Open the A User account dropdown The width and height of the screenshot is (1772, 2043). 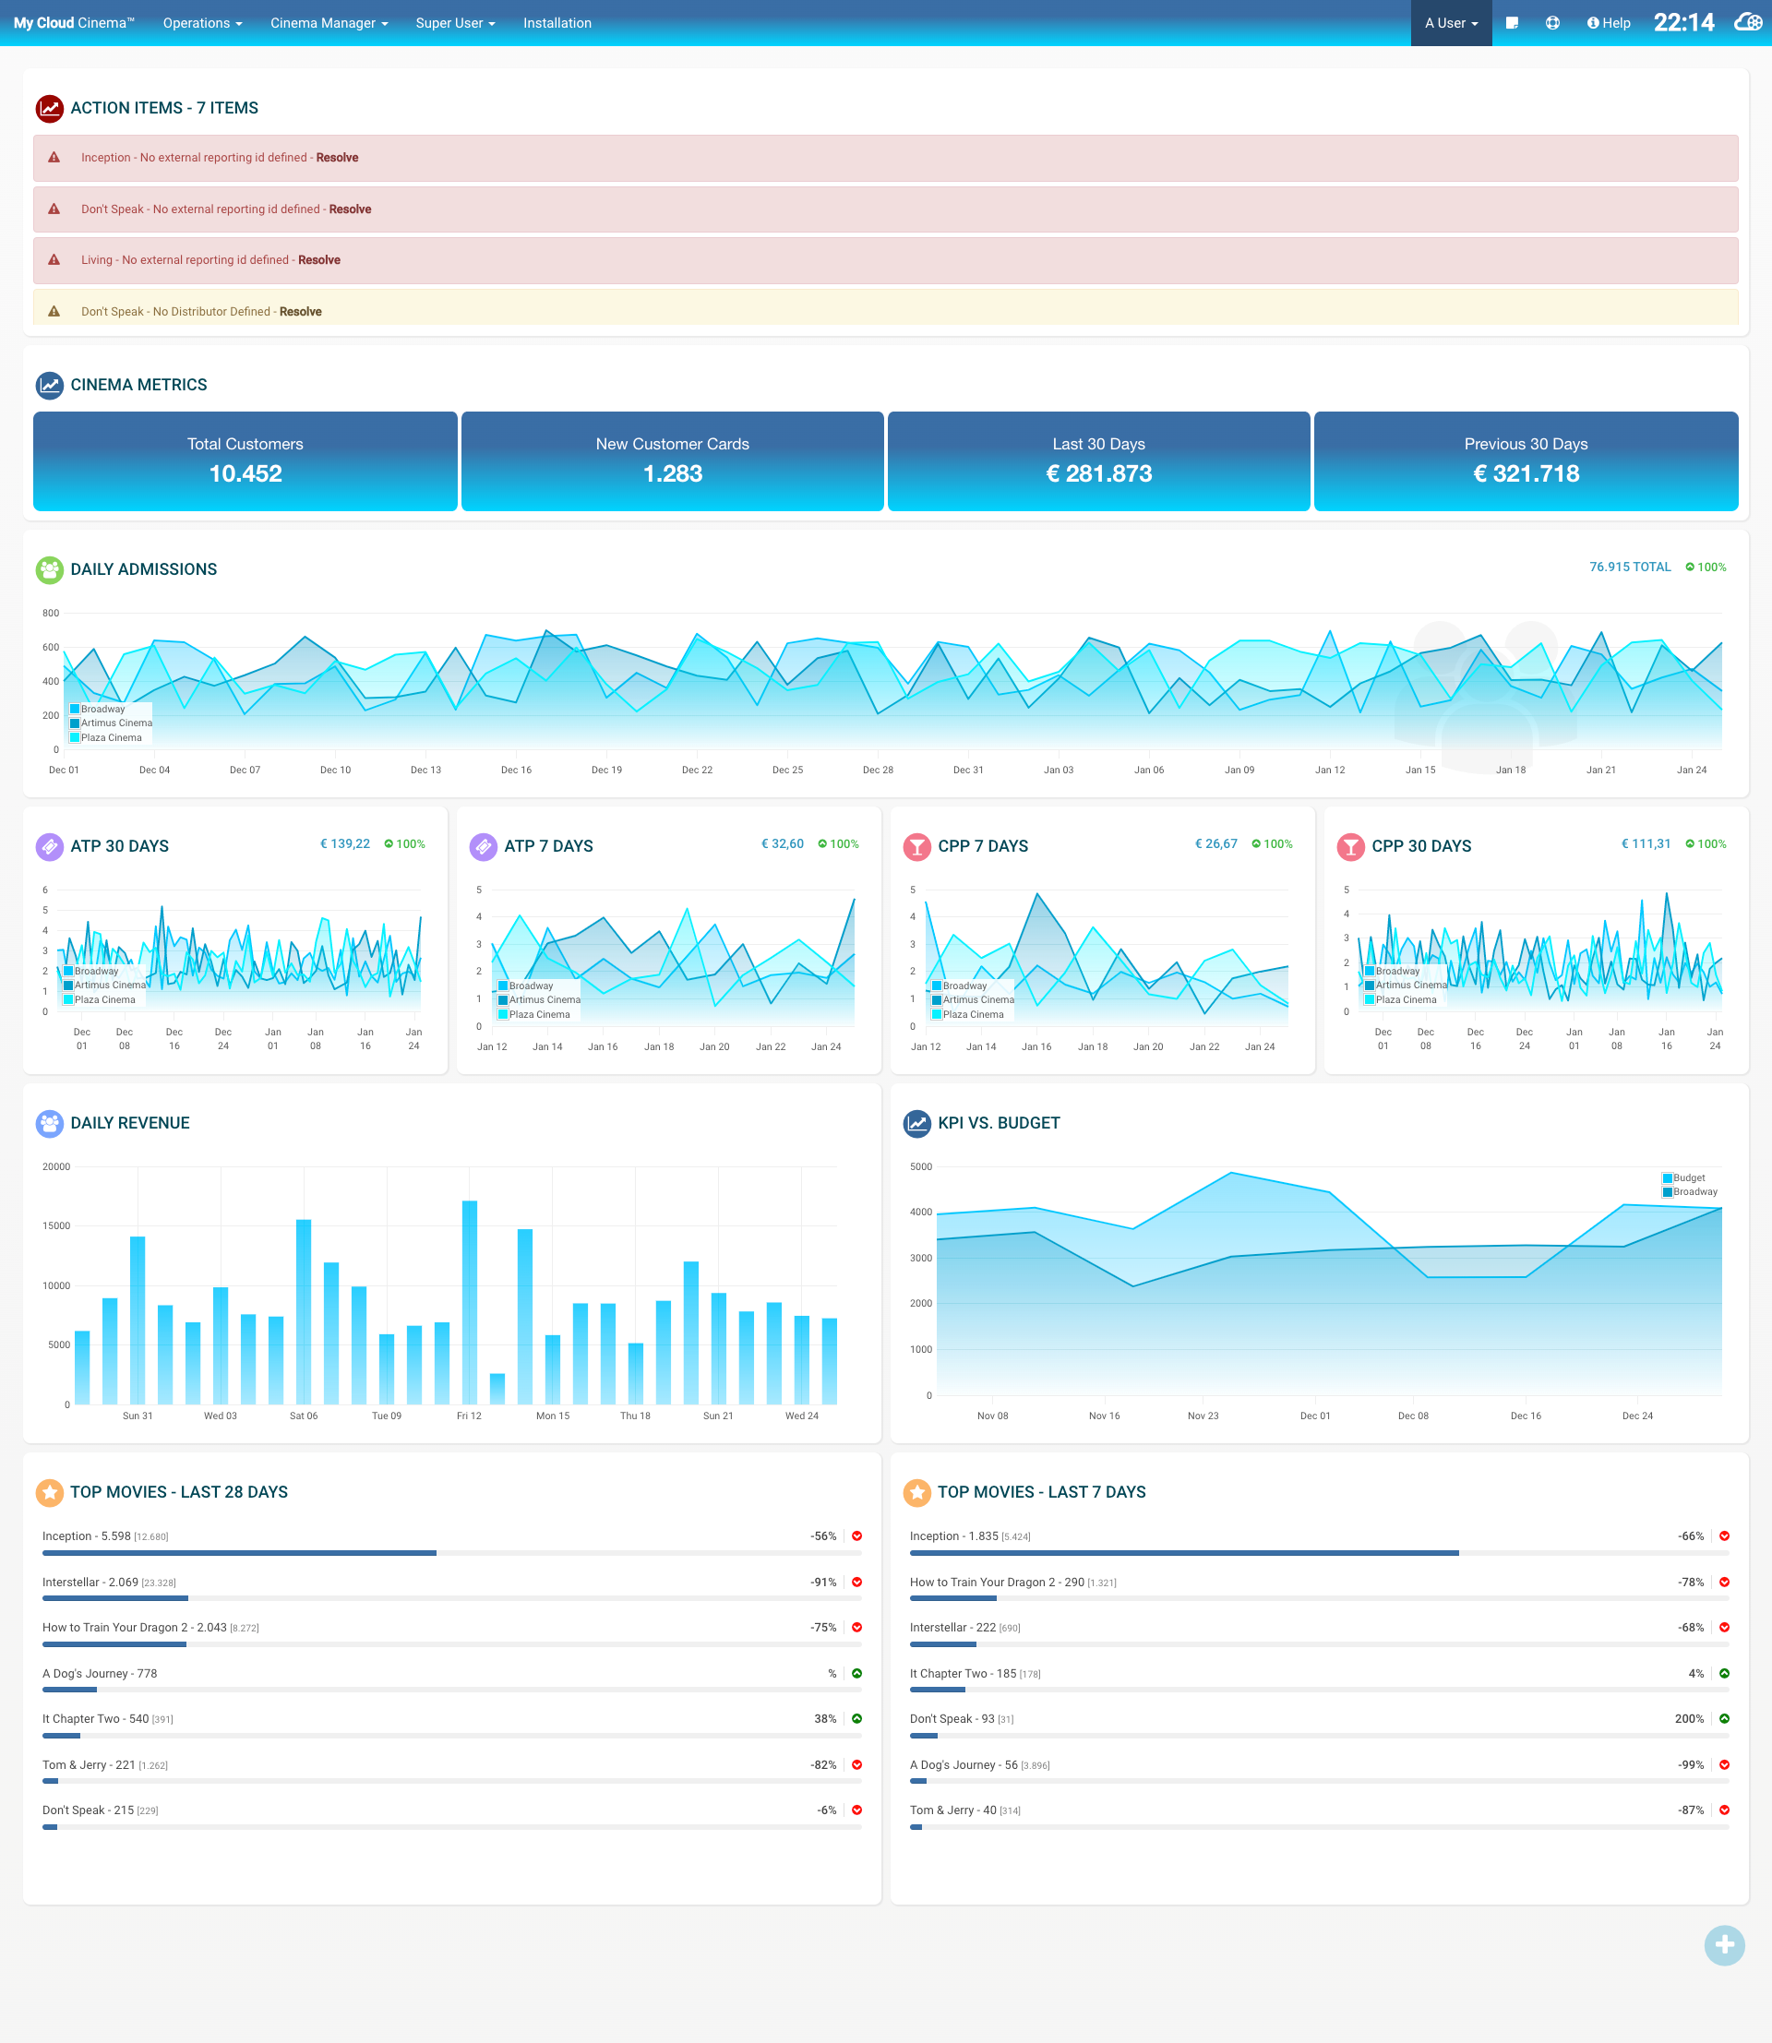1450,23
